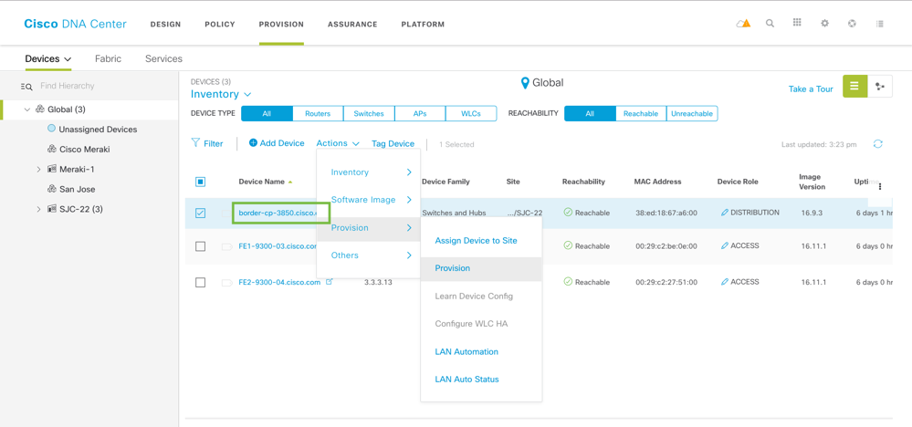Expand the Inventory submenu
The image size is (912, 427).
[x=369, y=172]
